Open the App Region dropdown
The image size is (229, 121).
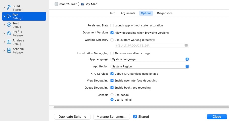(150, 66)
